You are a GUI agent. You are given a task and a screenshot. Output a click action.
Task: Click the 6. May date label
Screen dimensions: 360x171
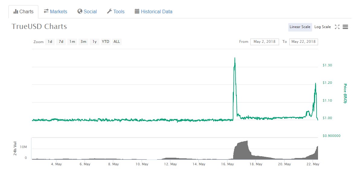[x=85, y=164]
